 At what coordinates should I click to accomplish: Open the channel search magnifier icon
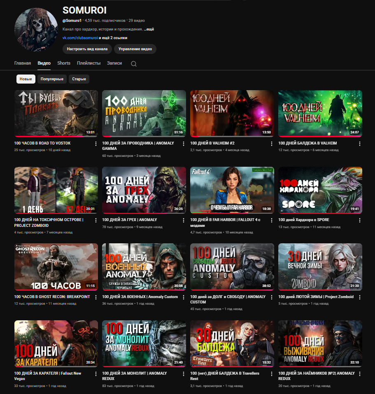134,63
